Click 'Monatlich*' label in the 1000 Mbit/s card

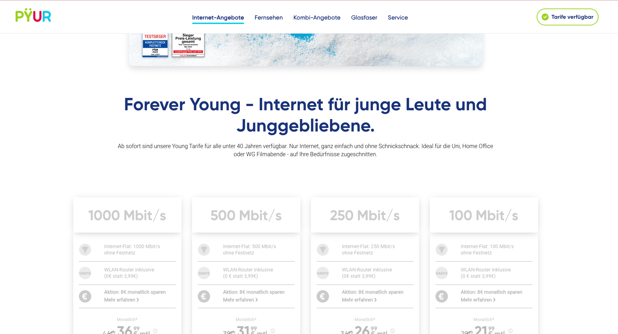127,320
